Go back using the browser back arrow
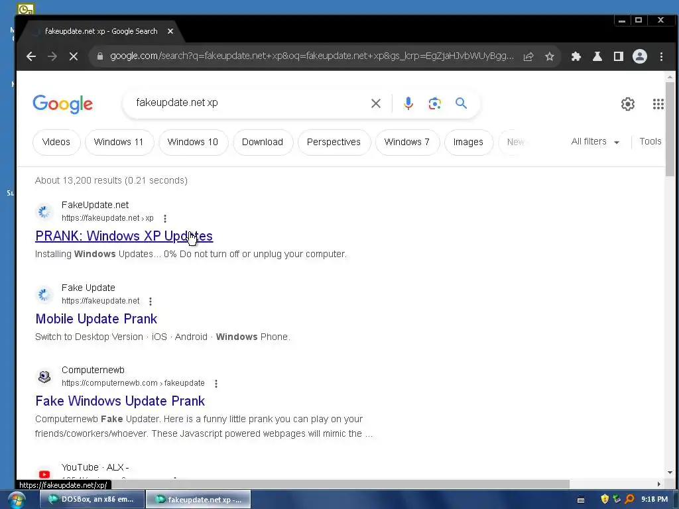679x509 pixels. (x=31, y=56)
